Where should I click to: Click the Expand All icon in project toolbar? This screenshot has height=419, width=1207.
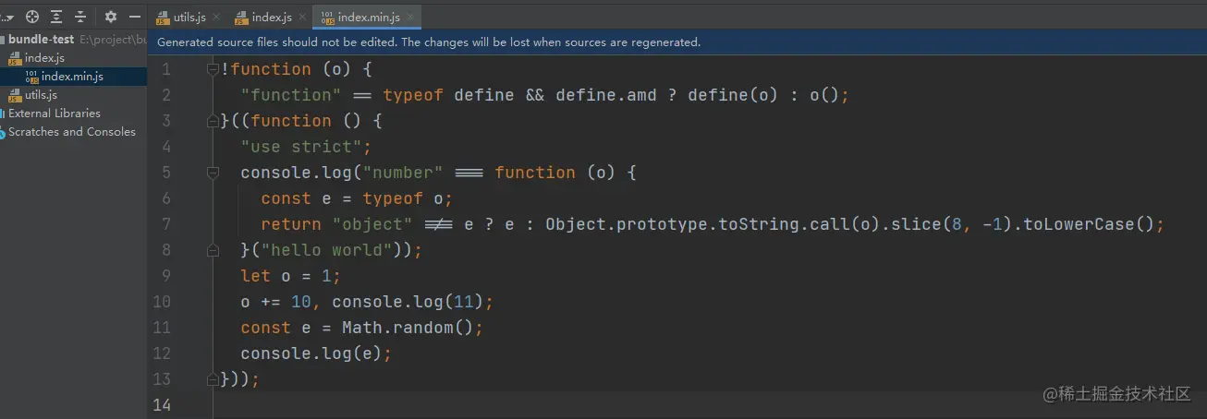pyautogui.click(x=56, y=17)
